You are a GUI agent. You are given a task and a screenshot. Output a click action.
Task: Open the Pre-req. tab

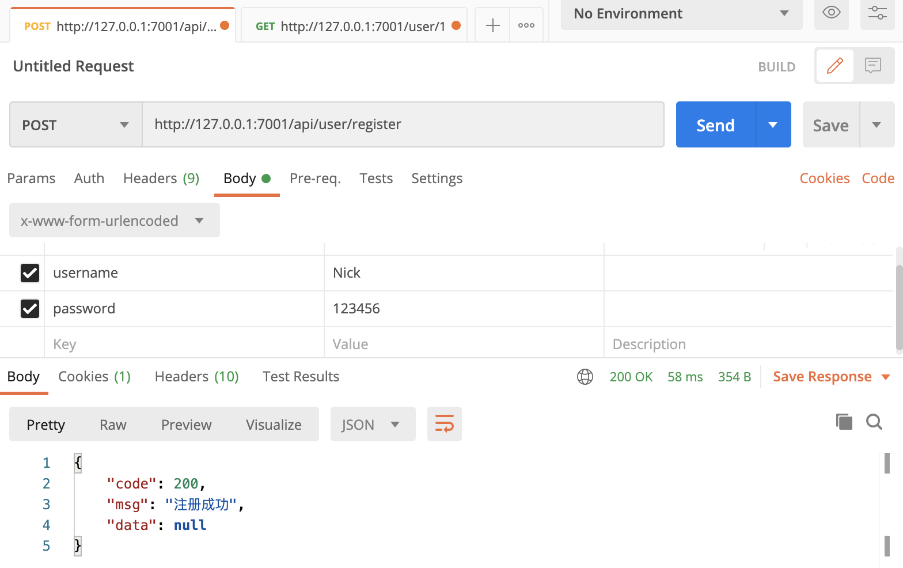tap(315, 179)
